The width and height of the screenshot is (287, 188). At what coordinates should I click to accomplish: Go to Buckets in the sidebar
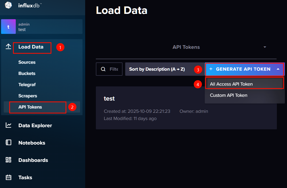pos(27,73)
